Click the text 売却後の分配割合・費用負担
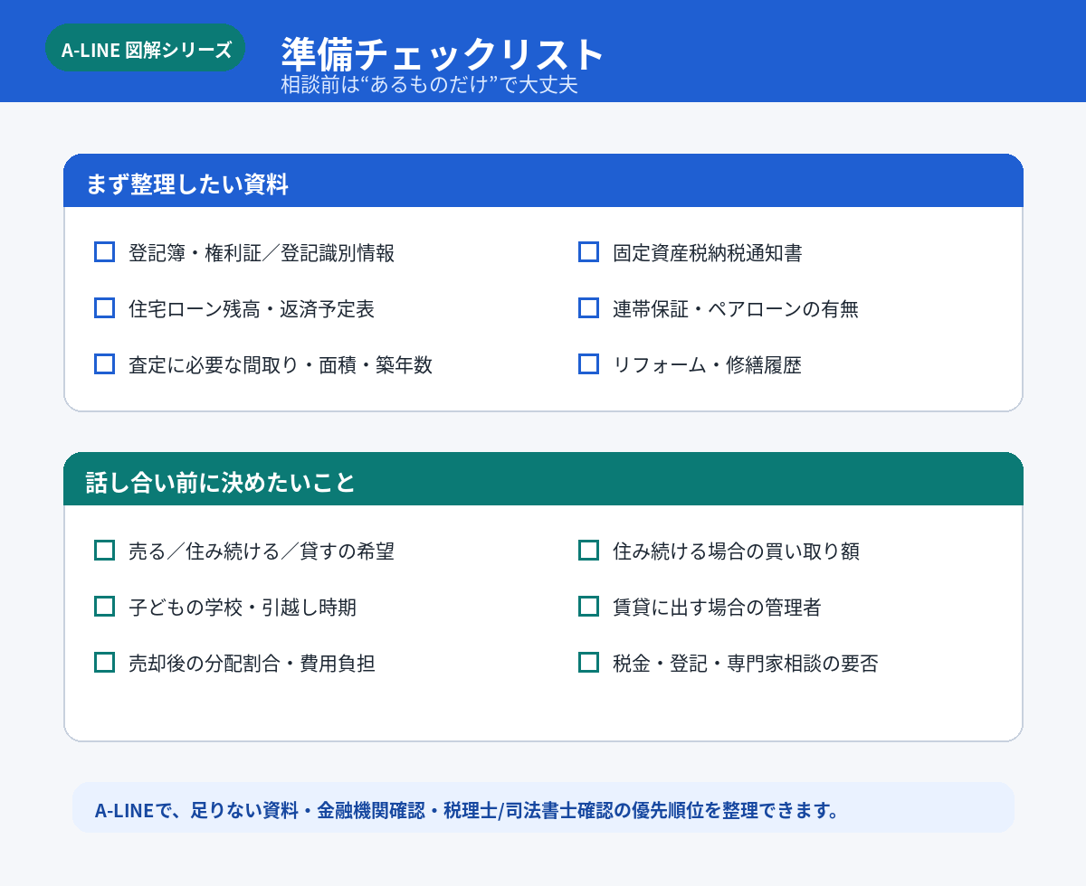 pyautogui.click(x=252, y=664)
